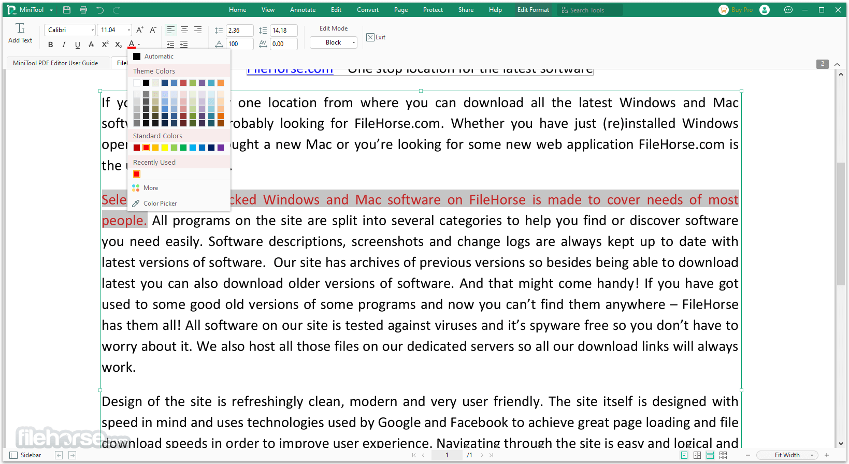This screenshot has width=849, height=464.
Task: Zoom out with the minus icon
Action: point(748,455)
